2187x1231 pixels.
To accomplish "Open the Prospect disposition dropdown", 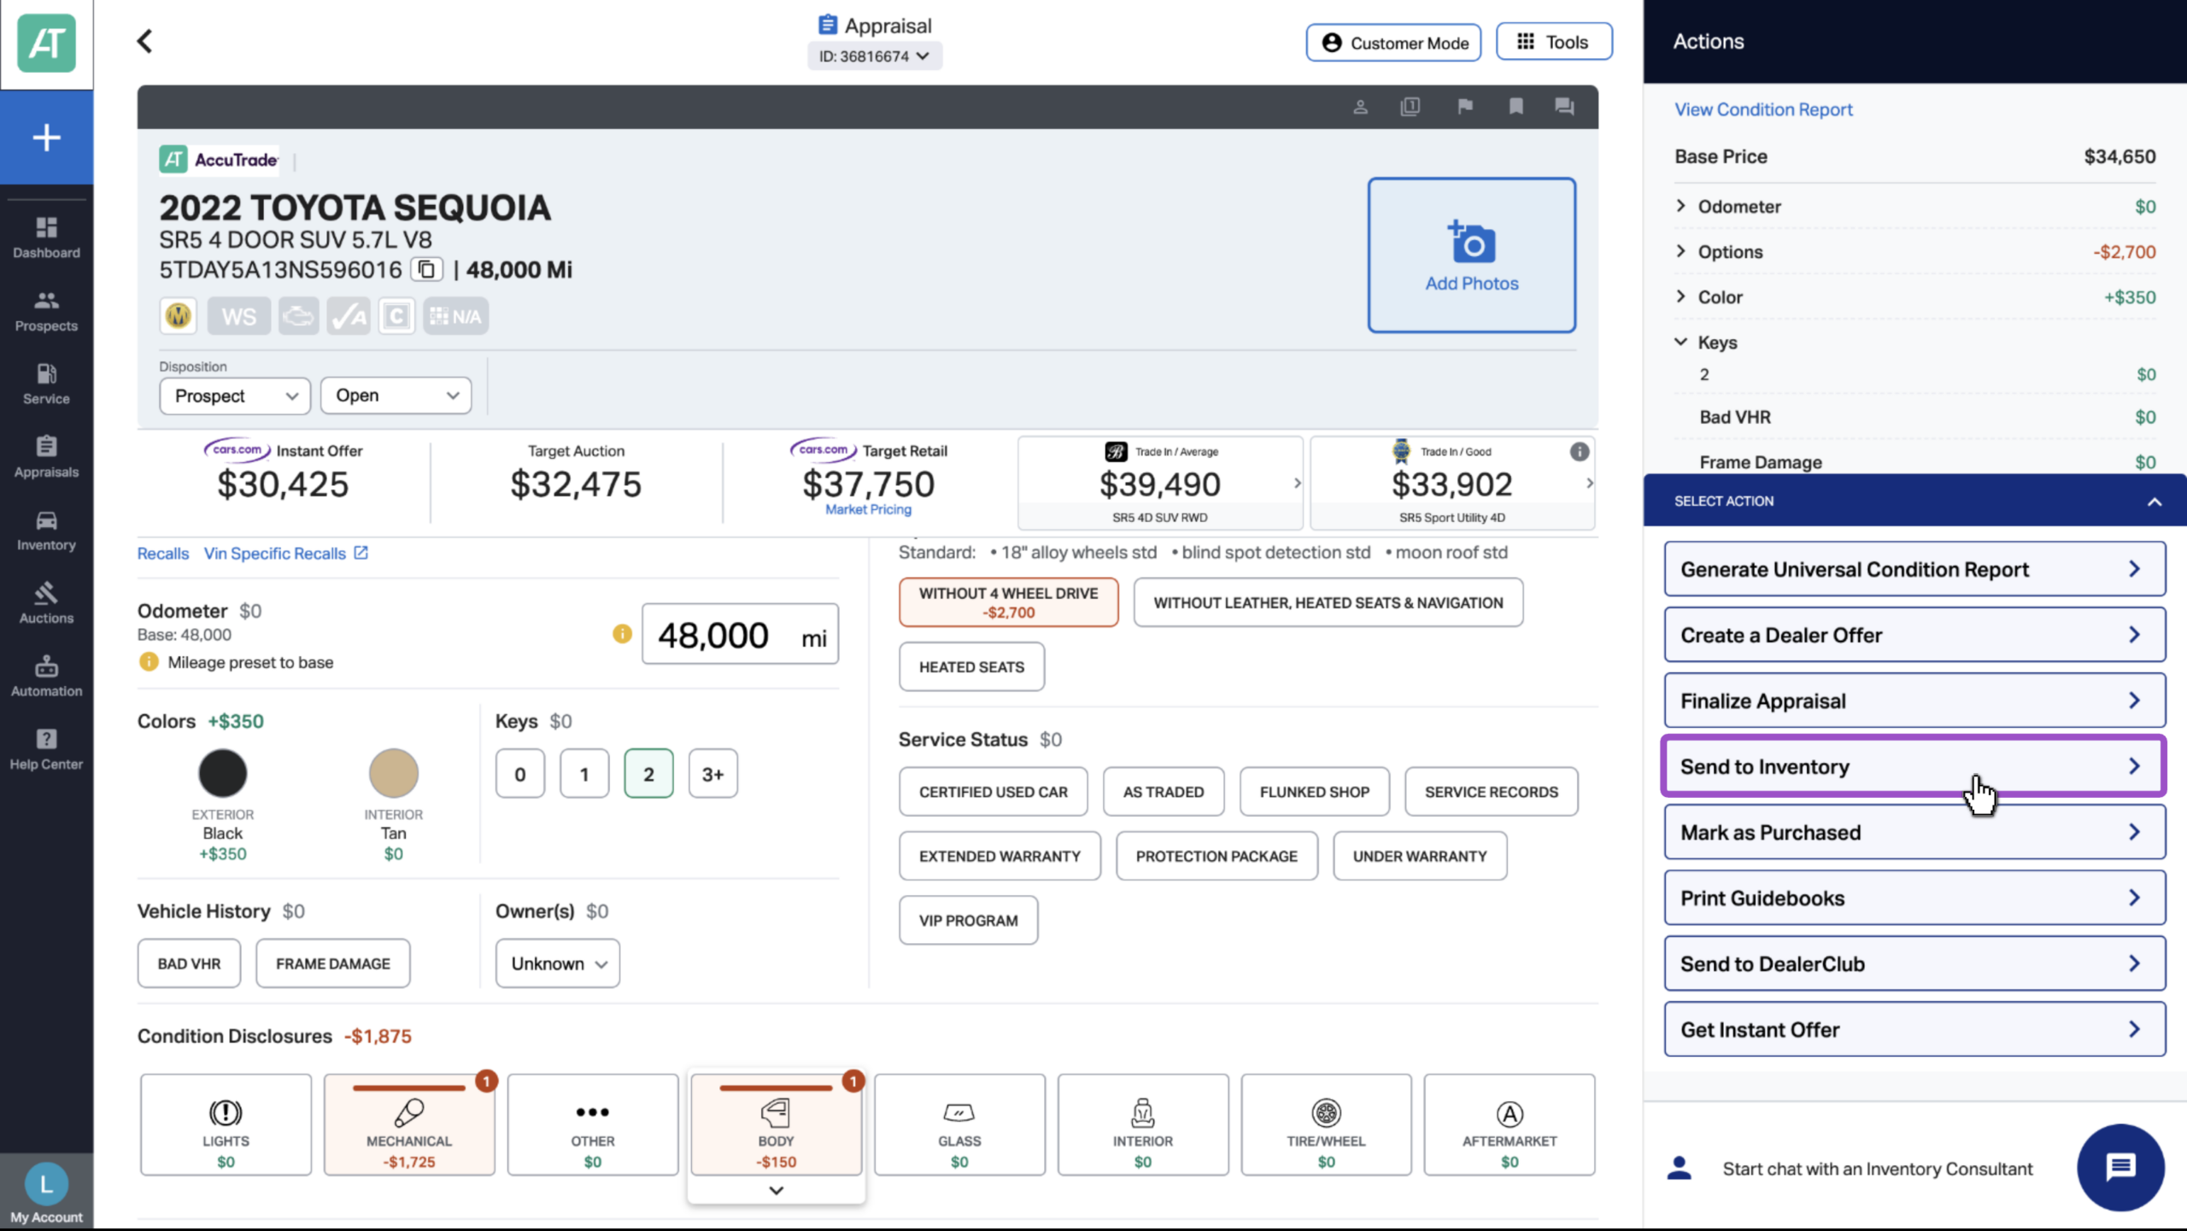I will click(235, 396).
